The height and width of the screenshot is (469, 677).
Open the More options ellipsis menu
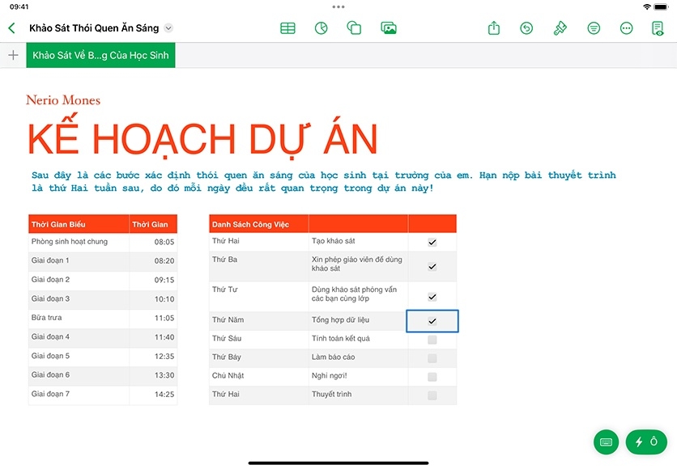pyautogui.click(x=626, y=28)
